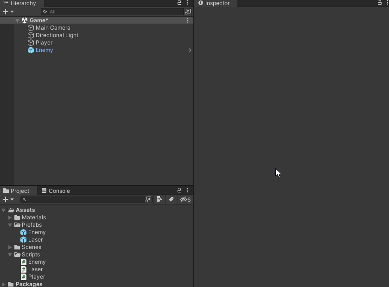Toggle the Inspector lock icon
This screenshot has height=287, width=389.
[379, 3]
